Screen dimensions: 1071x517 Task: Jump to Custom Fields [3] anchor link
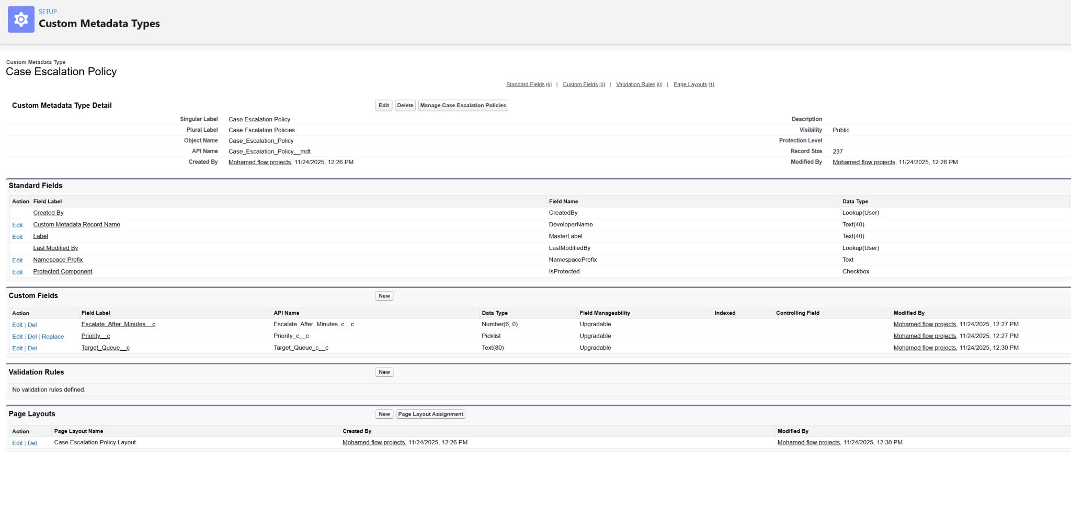tap(584, 84)
